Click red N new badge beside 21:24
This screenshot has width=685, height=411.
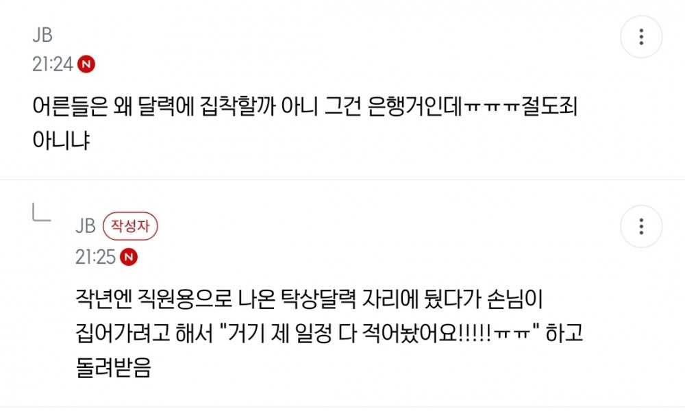click(x=86, y=64)
